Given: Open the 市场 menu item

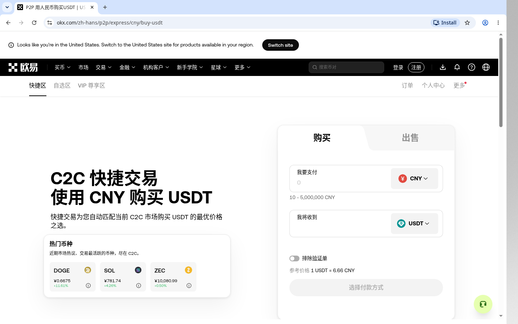Looking at the screenshot, I should 83,67.
